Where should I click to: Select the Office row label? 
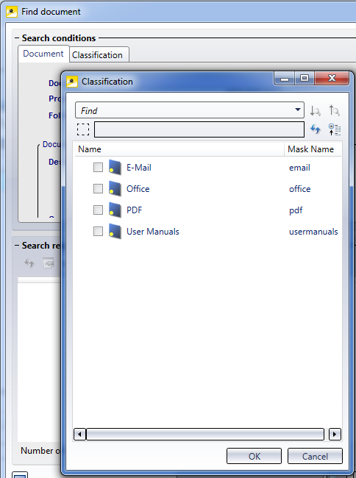[x=138, y=189]
